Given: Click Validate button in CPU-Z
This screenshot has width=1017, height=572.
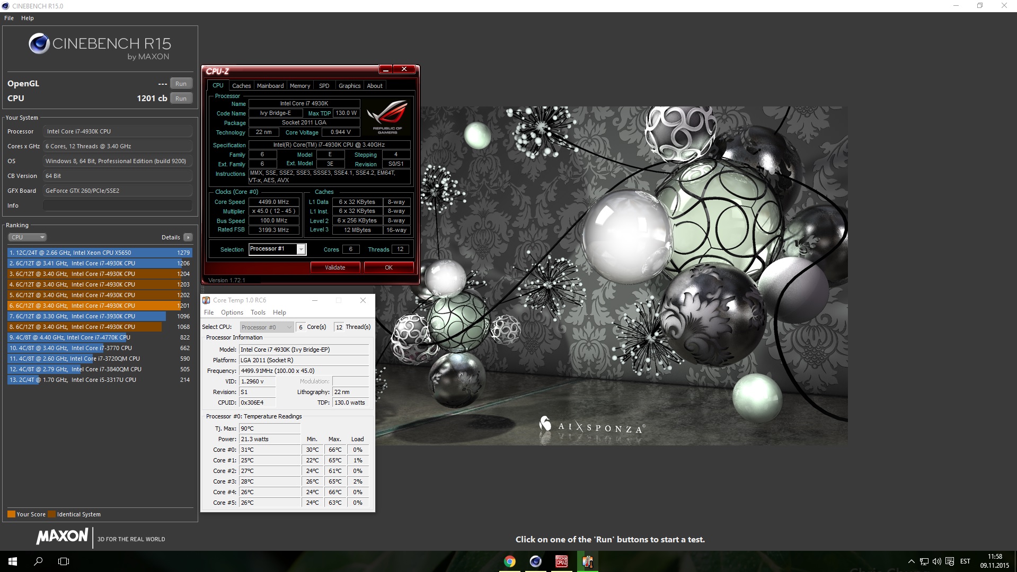Looking at the screenshot, I should click(335, 267).
